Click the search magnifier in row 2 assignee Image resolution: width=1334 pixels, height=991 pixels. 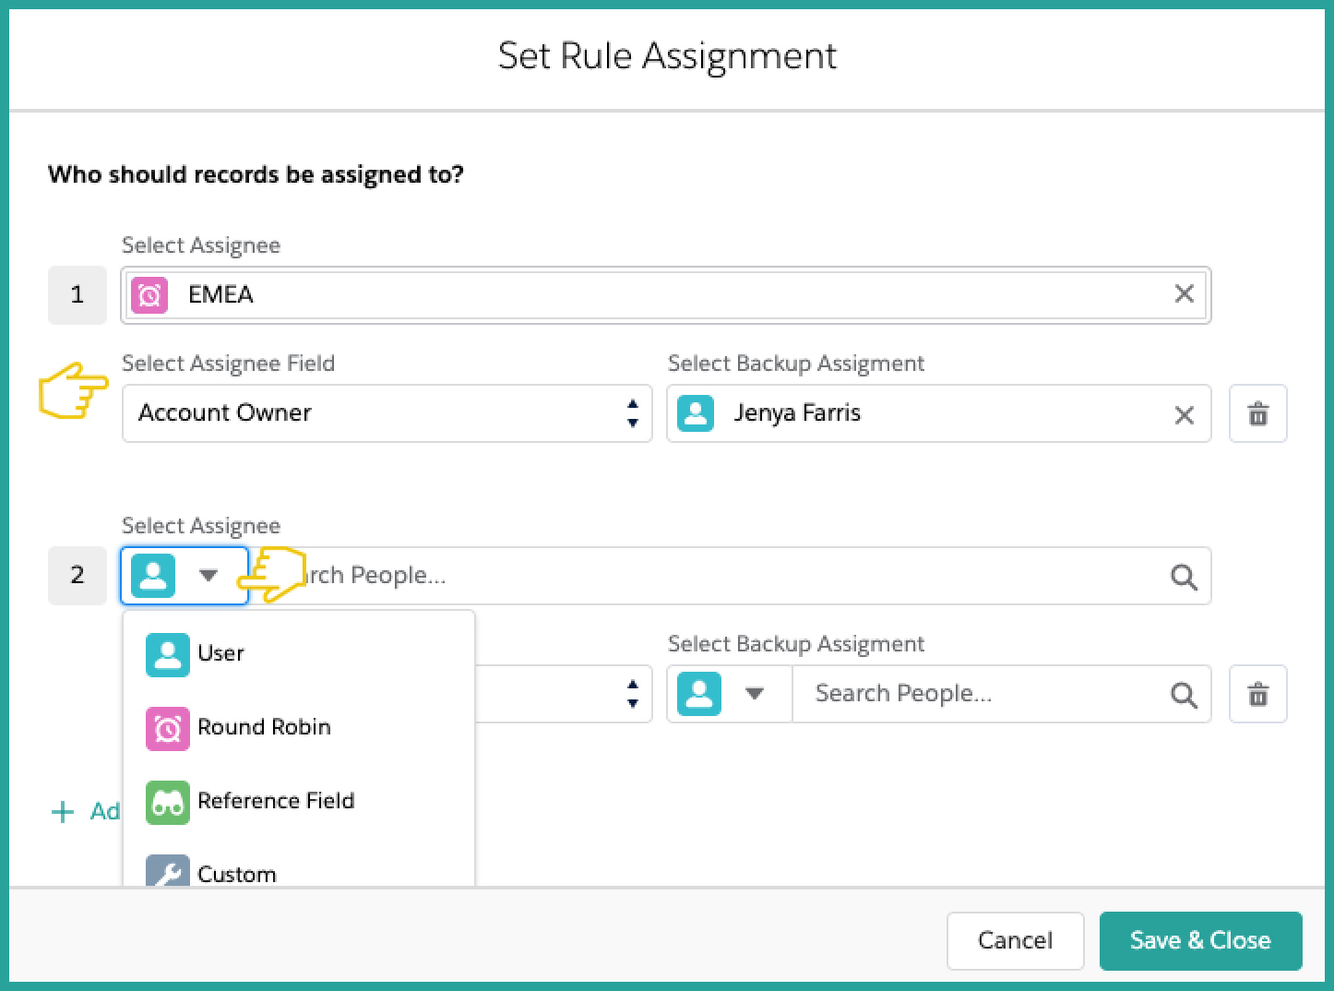[x=1184, y=577]
